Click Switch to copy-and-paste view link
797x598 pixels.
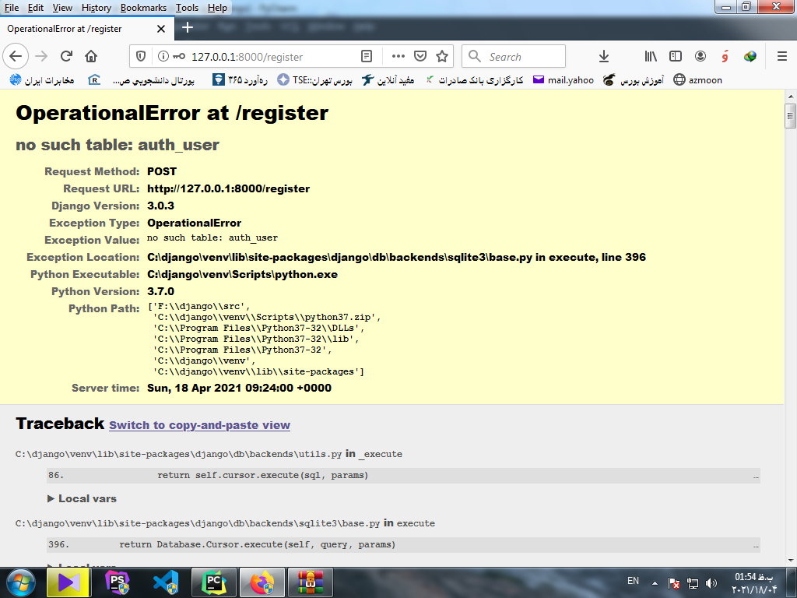199,425
